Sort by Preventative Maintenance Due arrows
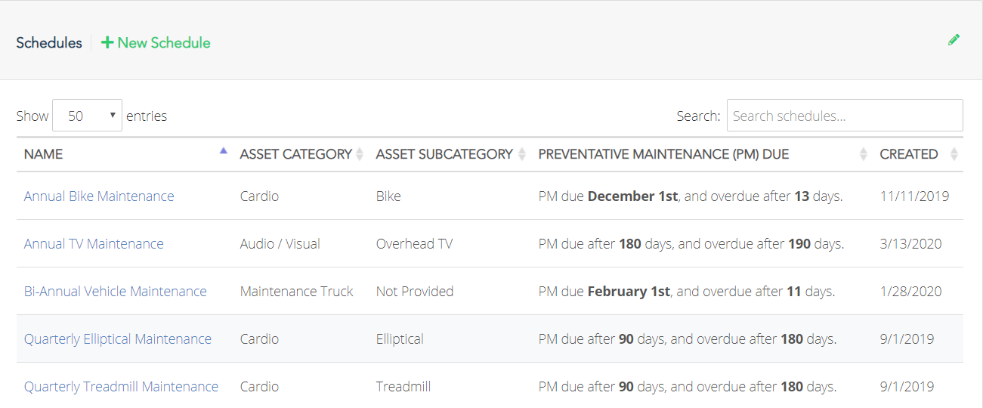 point(864,154)
